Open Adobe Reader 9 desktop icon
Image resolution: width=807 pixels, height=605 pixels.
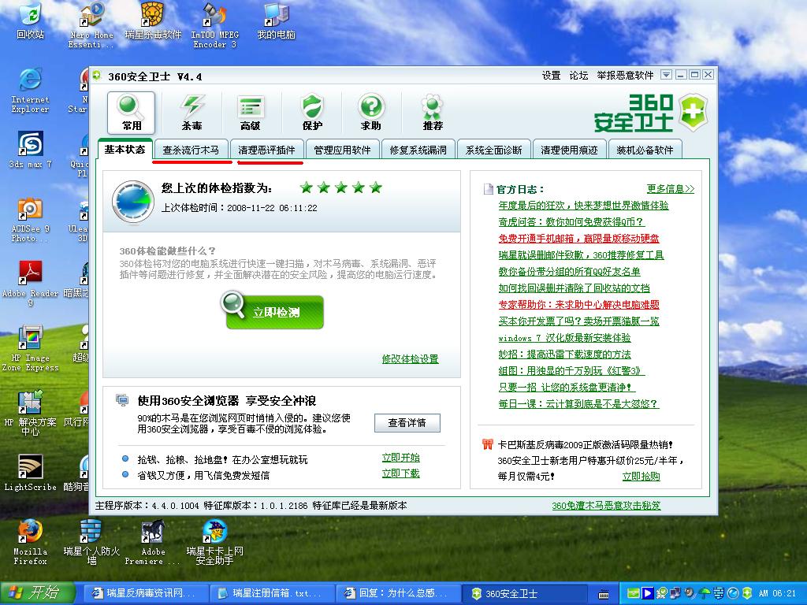(30, 284)
